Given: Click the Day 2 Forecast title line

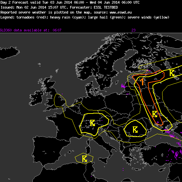Looking at the screenshot, I should coord(70,2).
